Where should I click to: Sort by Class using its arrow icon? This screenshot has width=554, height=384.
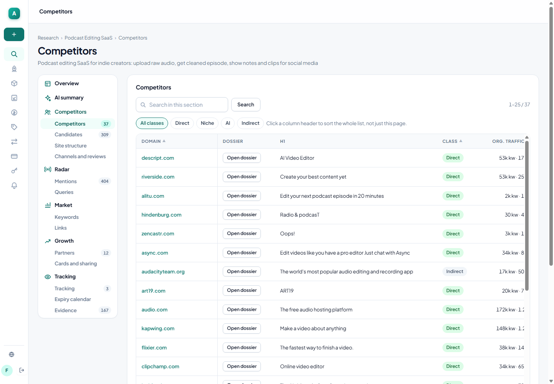[x=461, y=141]
